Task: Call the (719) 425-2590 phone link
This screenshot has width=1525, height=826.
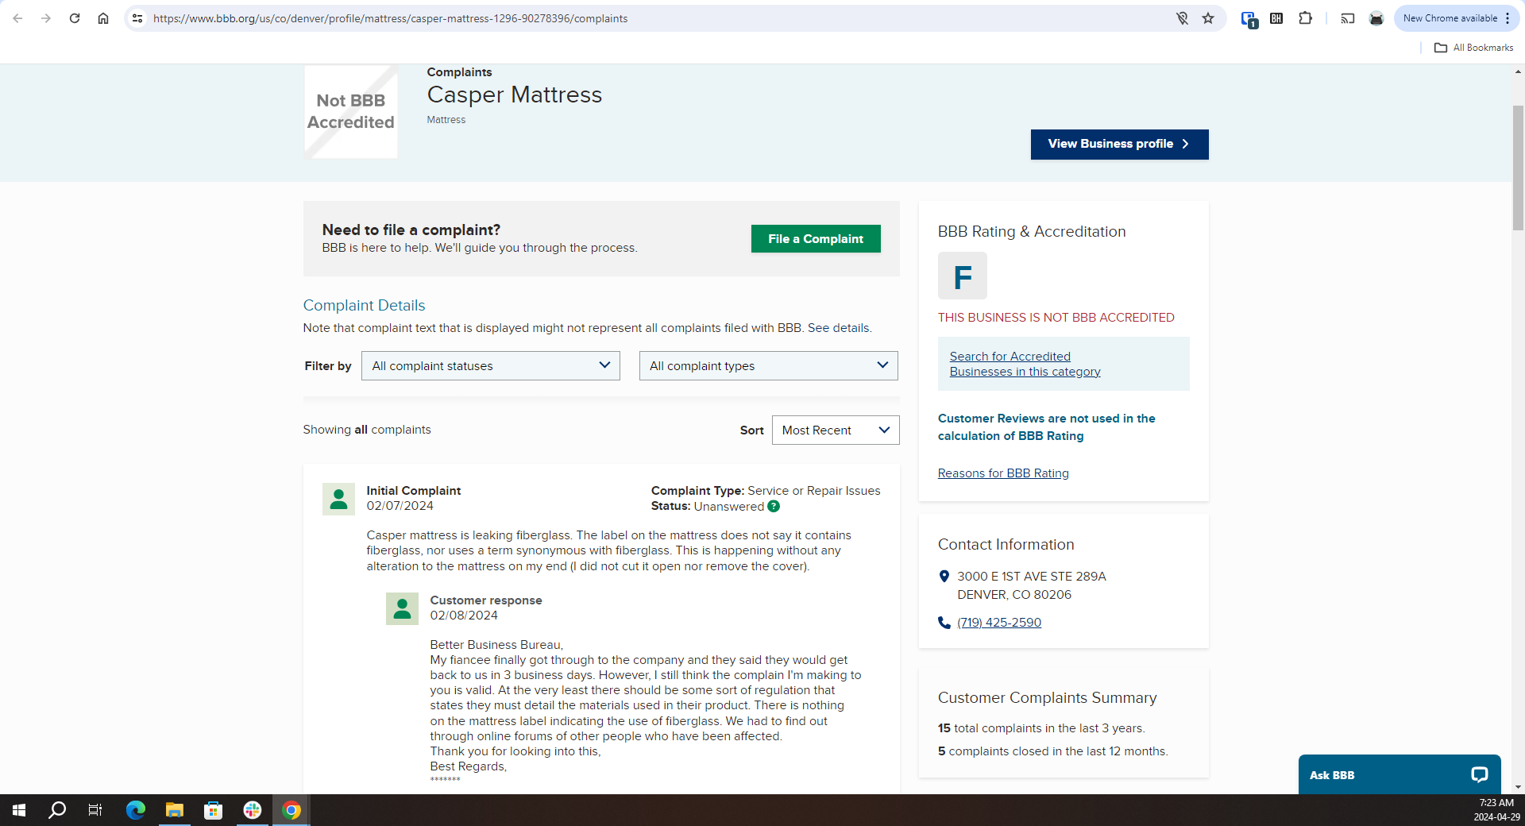Action: [x=999, y=622]
